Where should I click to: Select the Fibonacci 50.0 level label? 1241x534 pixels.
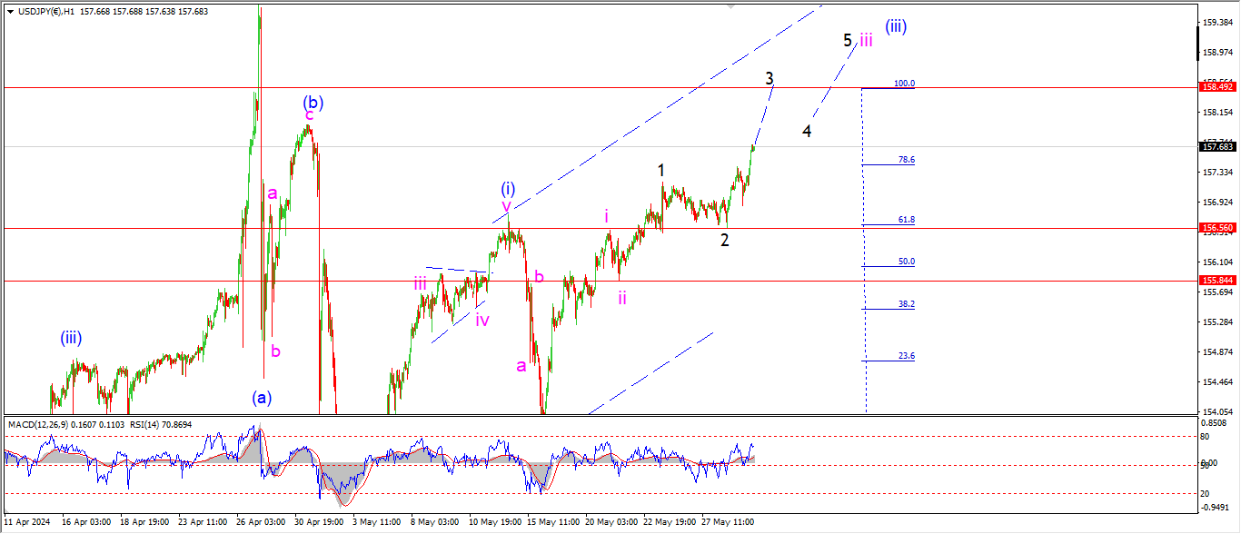tap(906, 262)
